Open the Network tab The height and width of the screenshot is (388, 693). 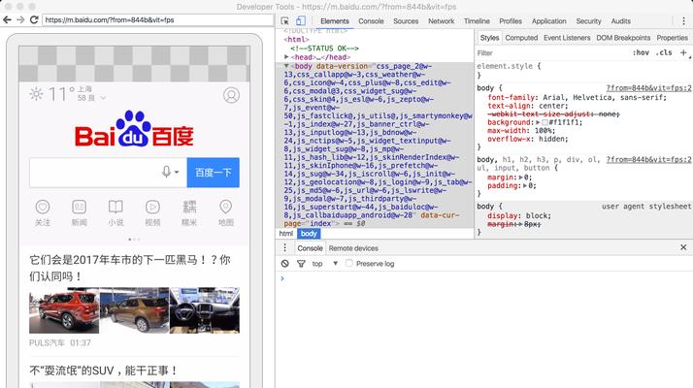441,21
